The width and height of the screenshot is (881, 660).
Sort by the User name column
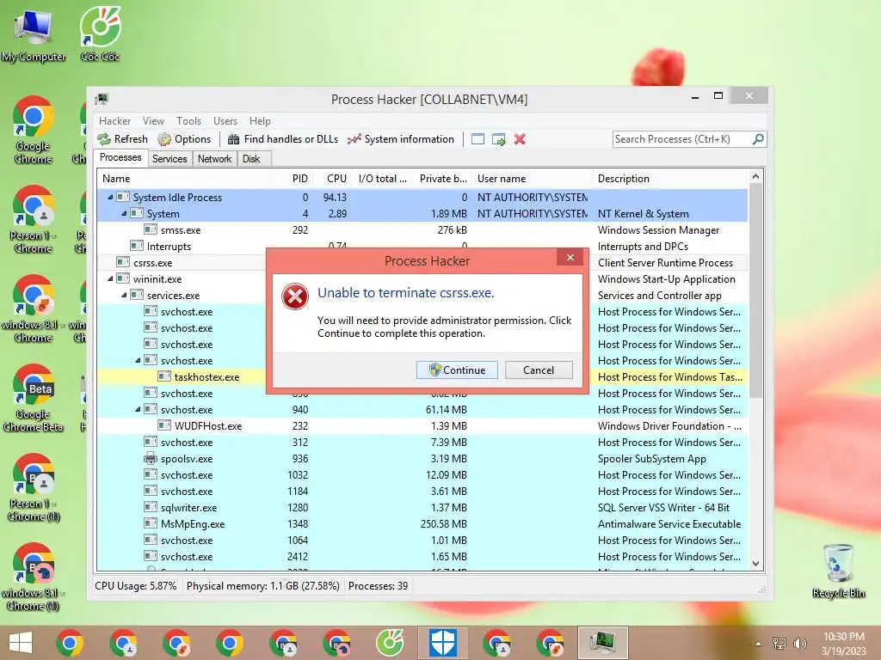click(532, 179)
